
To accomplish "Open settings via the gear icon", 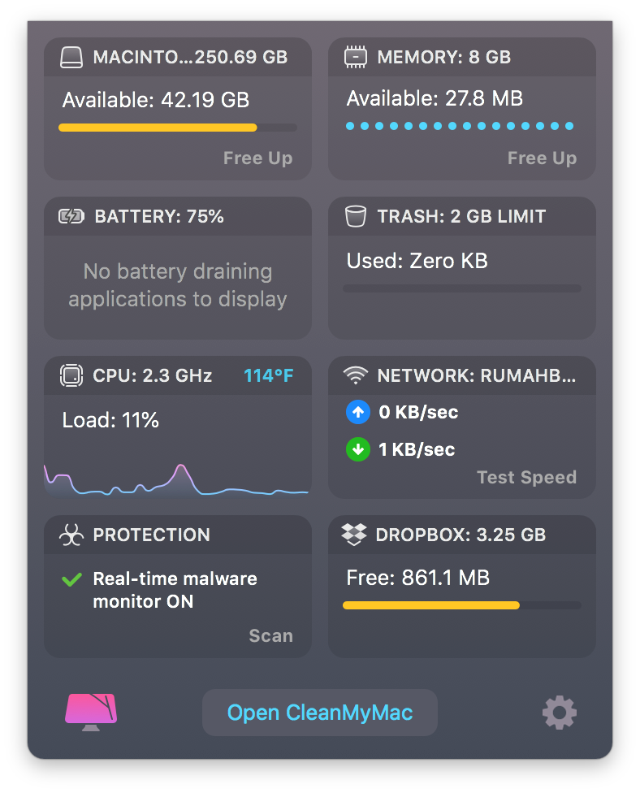I will (x=559, y=713).
